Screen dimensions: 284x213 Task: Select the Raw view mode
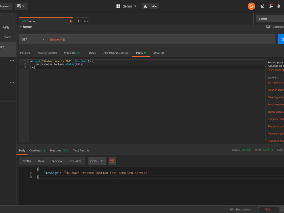(x=41, y=161)
